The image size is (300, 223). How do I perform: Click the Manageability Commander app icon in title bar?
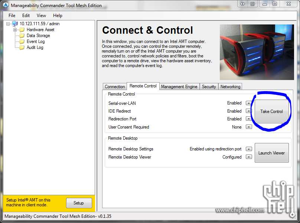coord(6,5)
